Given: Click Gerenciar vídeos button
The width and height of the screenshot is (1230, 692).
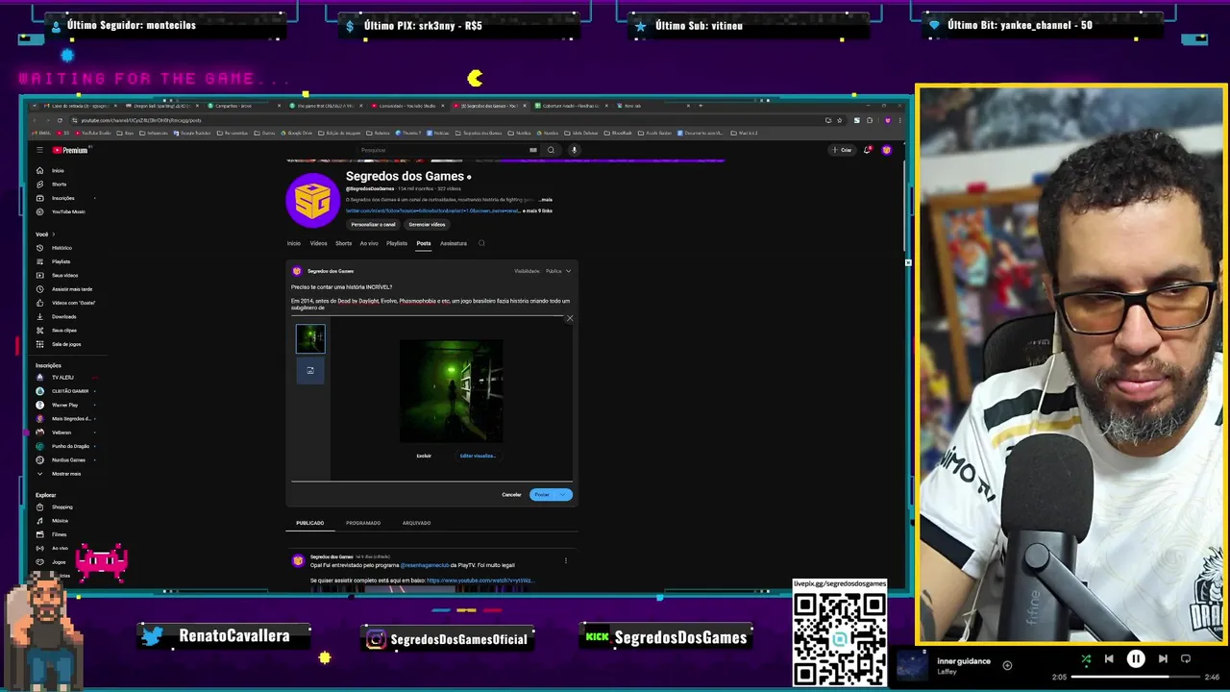Looking at the screenshot, I should (x=427, y=225).
